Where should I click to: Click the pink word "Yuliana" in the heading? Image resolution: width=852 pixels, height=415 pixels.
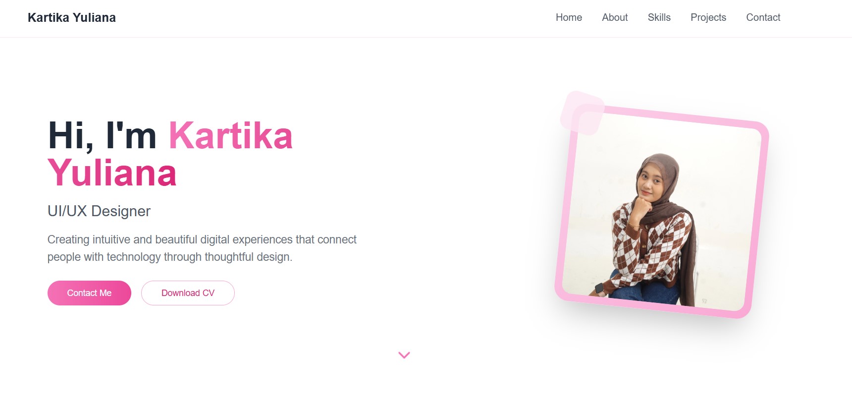pyautogui.click(x=112, y=173)
